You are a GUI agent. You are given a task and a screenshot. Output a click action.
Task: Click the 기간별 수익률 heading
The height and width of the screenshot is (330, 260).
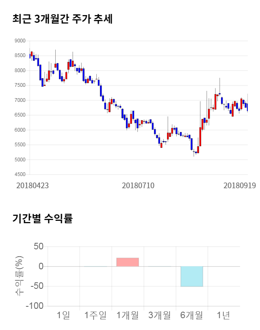(42, 218)
